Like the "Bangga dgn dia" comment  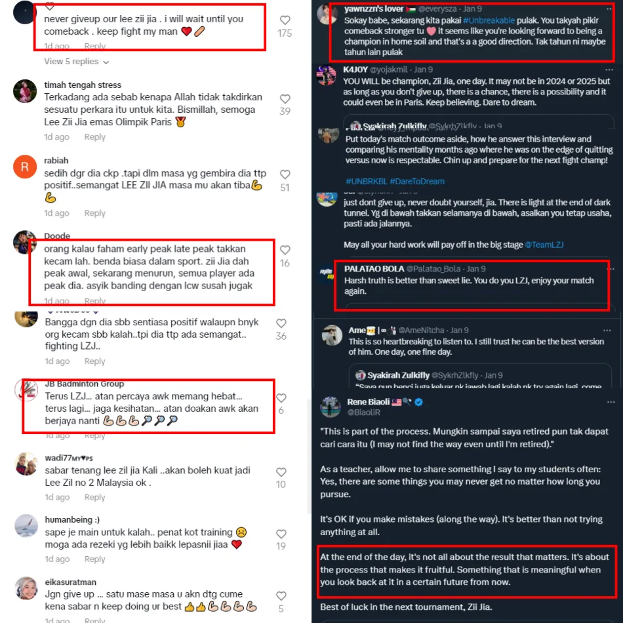point(281,323)
